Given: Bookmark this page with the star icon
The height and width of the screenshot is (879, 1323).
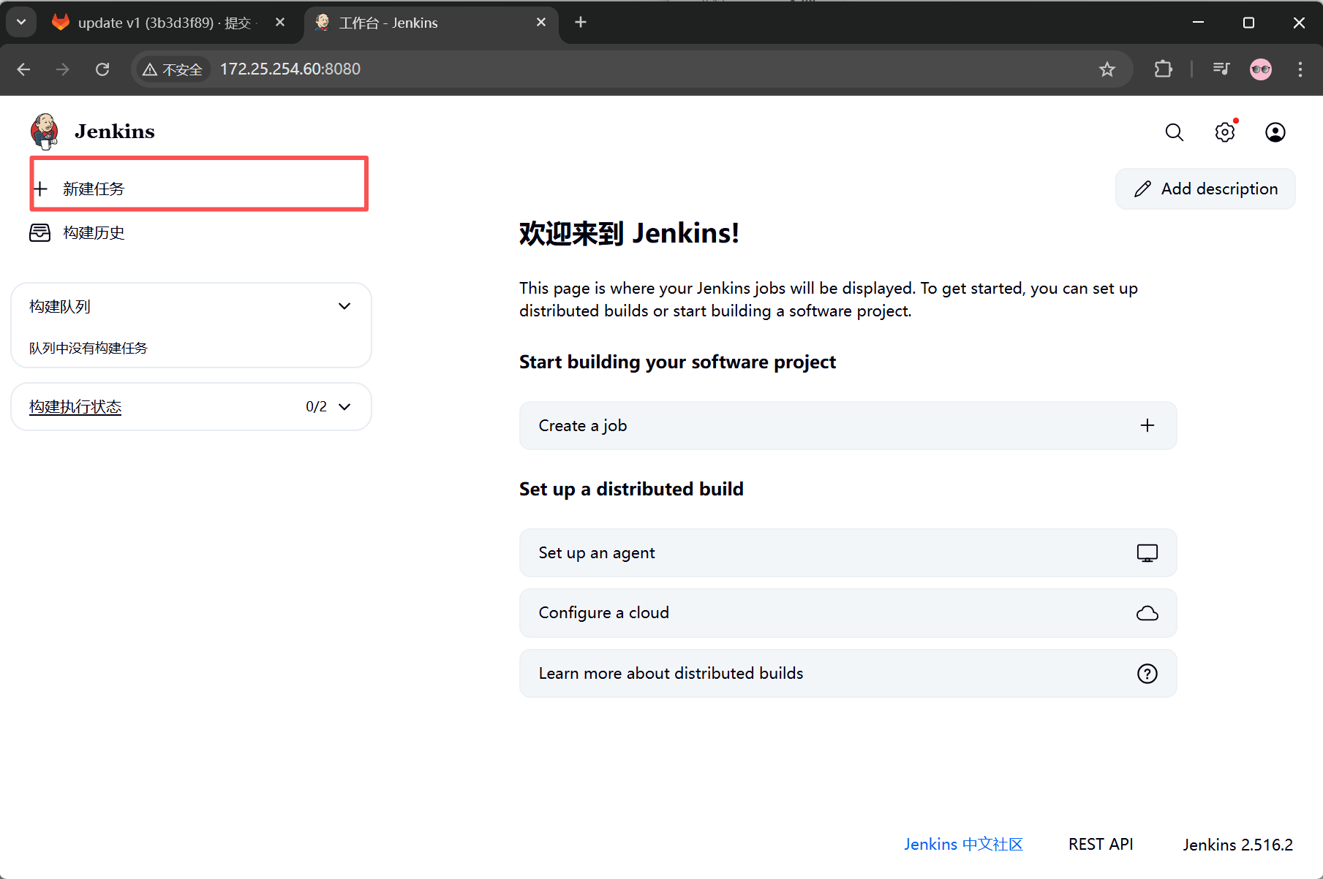Looking at the screenshot, I should coord(1107,69).
